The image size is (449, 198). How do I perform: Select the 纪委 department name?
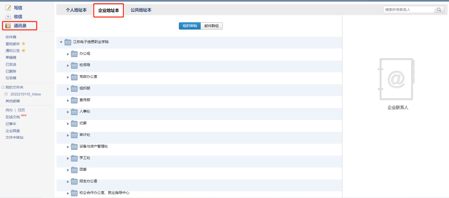click(x=83, y=123)
